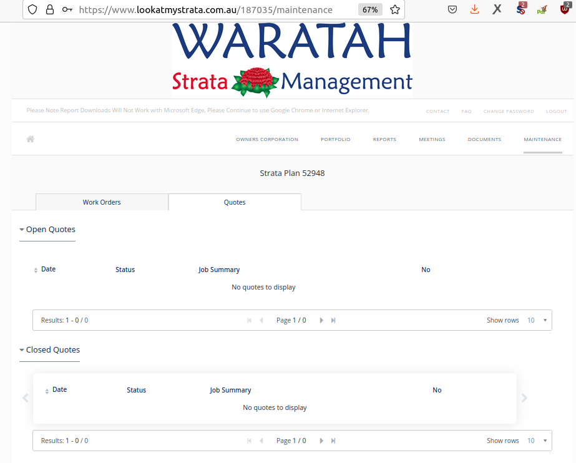The image size is (576, 463).
Task: Click the browser address bar URL
Action: (x=206, y=9)
